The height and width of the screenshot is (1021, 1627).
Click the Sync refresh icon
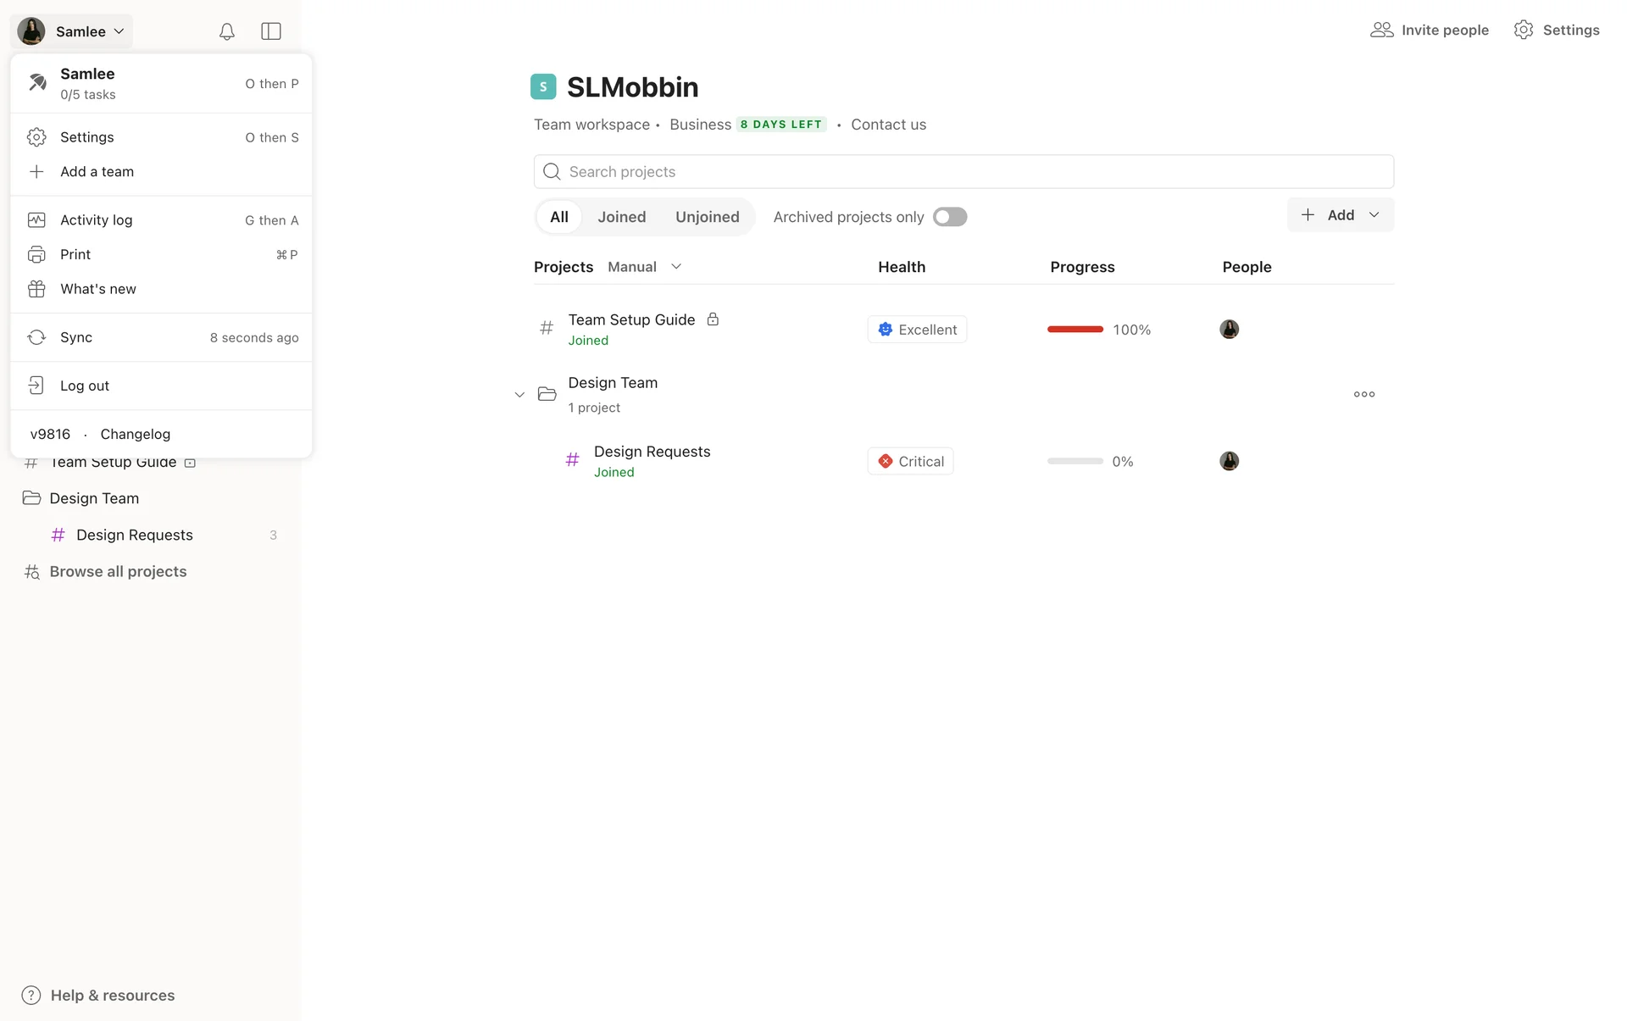click(x=36, y=337)
